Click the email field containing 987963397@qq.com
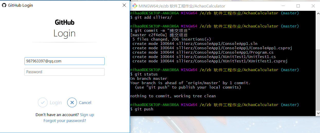 pyautogui.click(x=65, y=61)
